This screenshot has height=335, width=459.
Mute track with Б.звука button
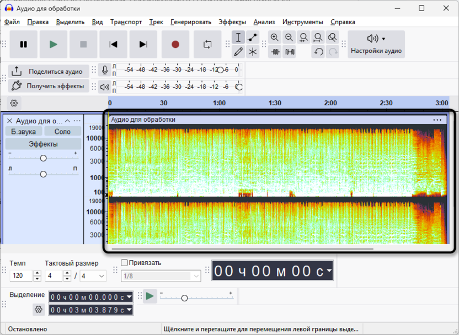[x=23, y=132]
